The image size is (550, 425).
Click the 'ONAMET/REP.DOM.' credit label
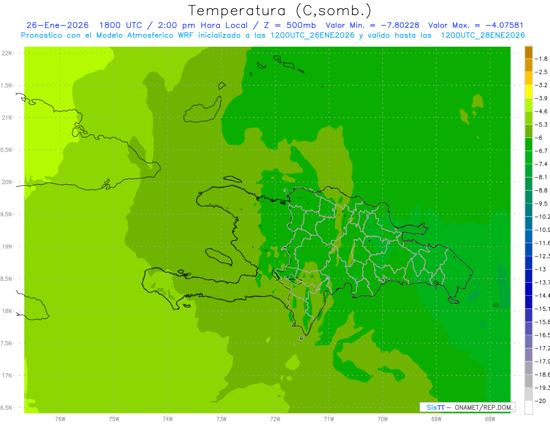(x=483, y=407)
